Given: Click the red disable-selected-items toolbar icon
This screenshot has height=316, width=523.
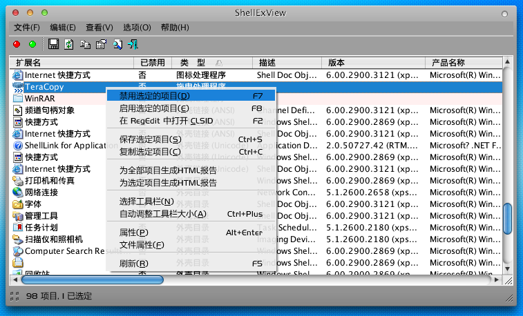Looking at the screenshot, I should (x=17, y=44).
